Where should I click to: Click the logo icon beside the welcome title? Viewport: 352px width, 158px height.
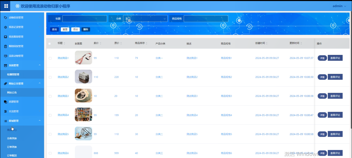click(18, 6)
